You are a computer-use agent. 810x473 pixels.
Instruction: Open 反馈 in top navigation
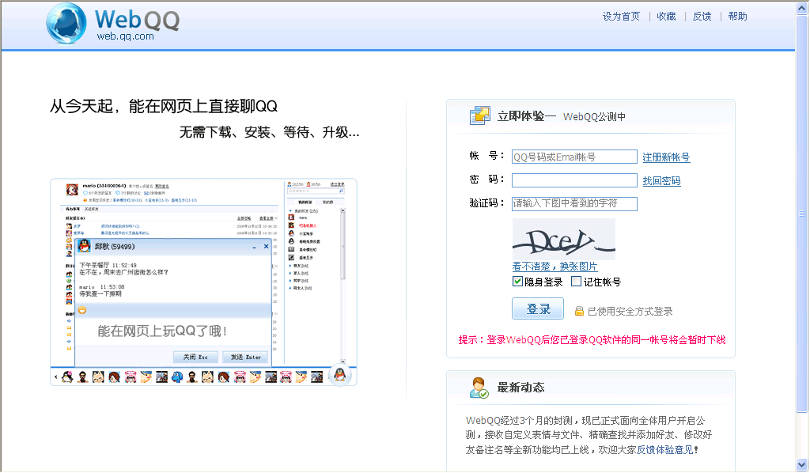pos(702,17)
